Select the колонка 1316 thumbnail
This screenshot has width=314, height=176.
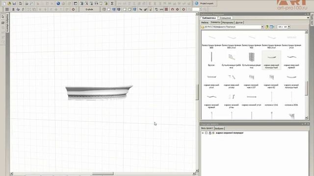pos(271,99)
